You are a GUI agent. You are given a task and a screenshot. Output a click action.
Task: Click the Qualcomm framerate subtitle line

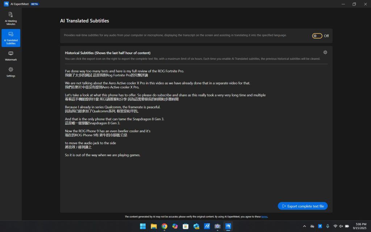pyautogui.click(x=113, y=107)
